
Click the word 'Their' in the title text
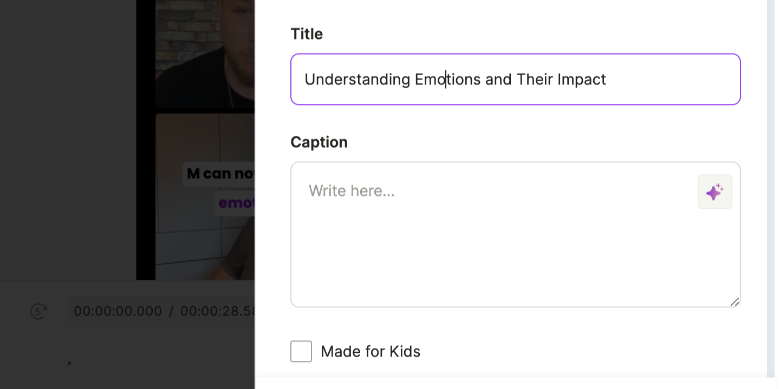[535, 80]
